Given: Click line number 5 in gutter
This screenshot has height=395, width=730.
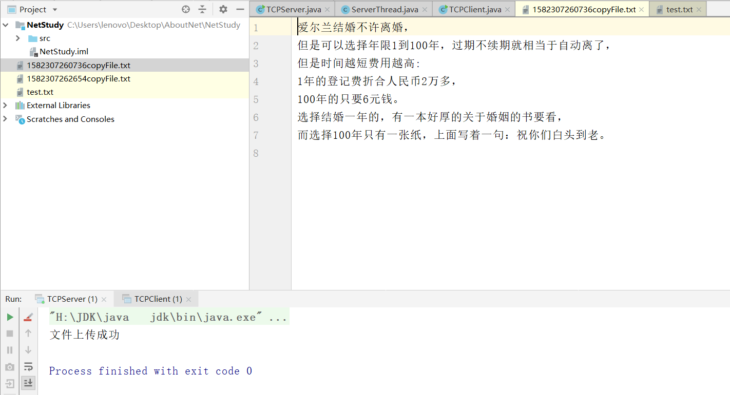Looking at the screenshot, I should click(x=256, y=99).
